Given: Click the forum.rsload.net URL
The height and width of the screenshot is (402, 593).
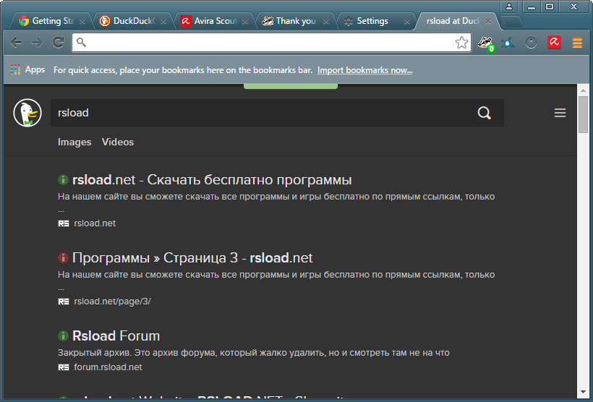Looking at the screenshot, I should click(x=108, y=367).
